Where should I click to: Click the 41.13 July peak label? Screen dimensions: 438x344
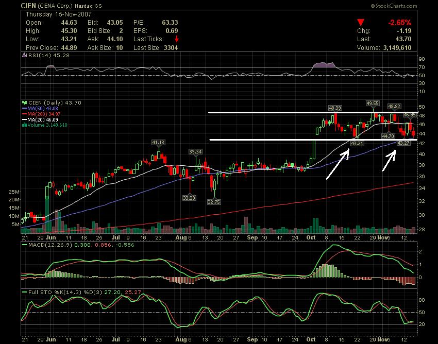(158, 143)
